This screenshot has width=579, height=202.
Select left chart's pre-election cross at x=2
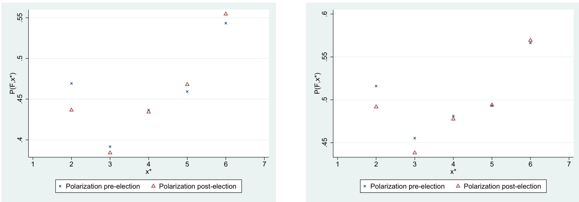pyautogui.click(x=72, y=83)
